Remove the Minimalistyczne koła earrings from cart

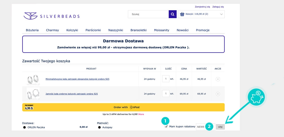(218, 79)
